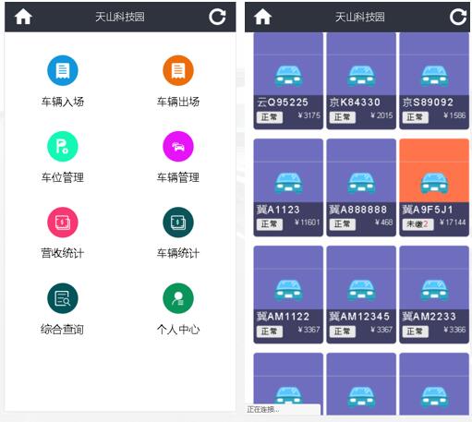Image resolution: width=472 pixels, height=422 pixels.
Task: Open the orange 车辆出场 vehicle exit icon
Action: [178, 70]
